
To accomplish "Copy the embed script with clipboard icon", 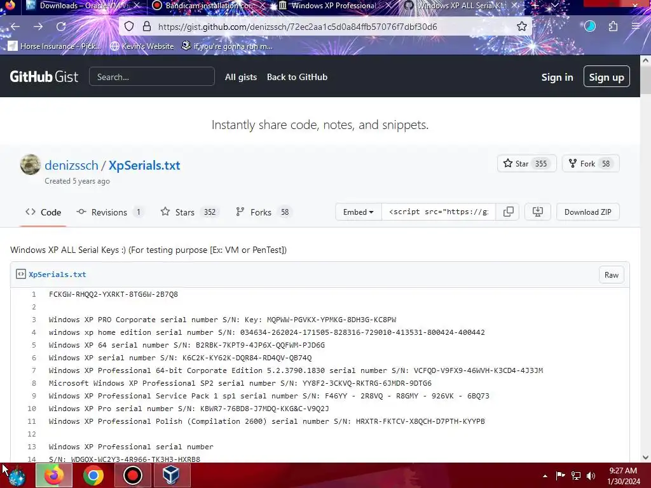I will coord(508,212).
